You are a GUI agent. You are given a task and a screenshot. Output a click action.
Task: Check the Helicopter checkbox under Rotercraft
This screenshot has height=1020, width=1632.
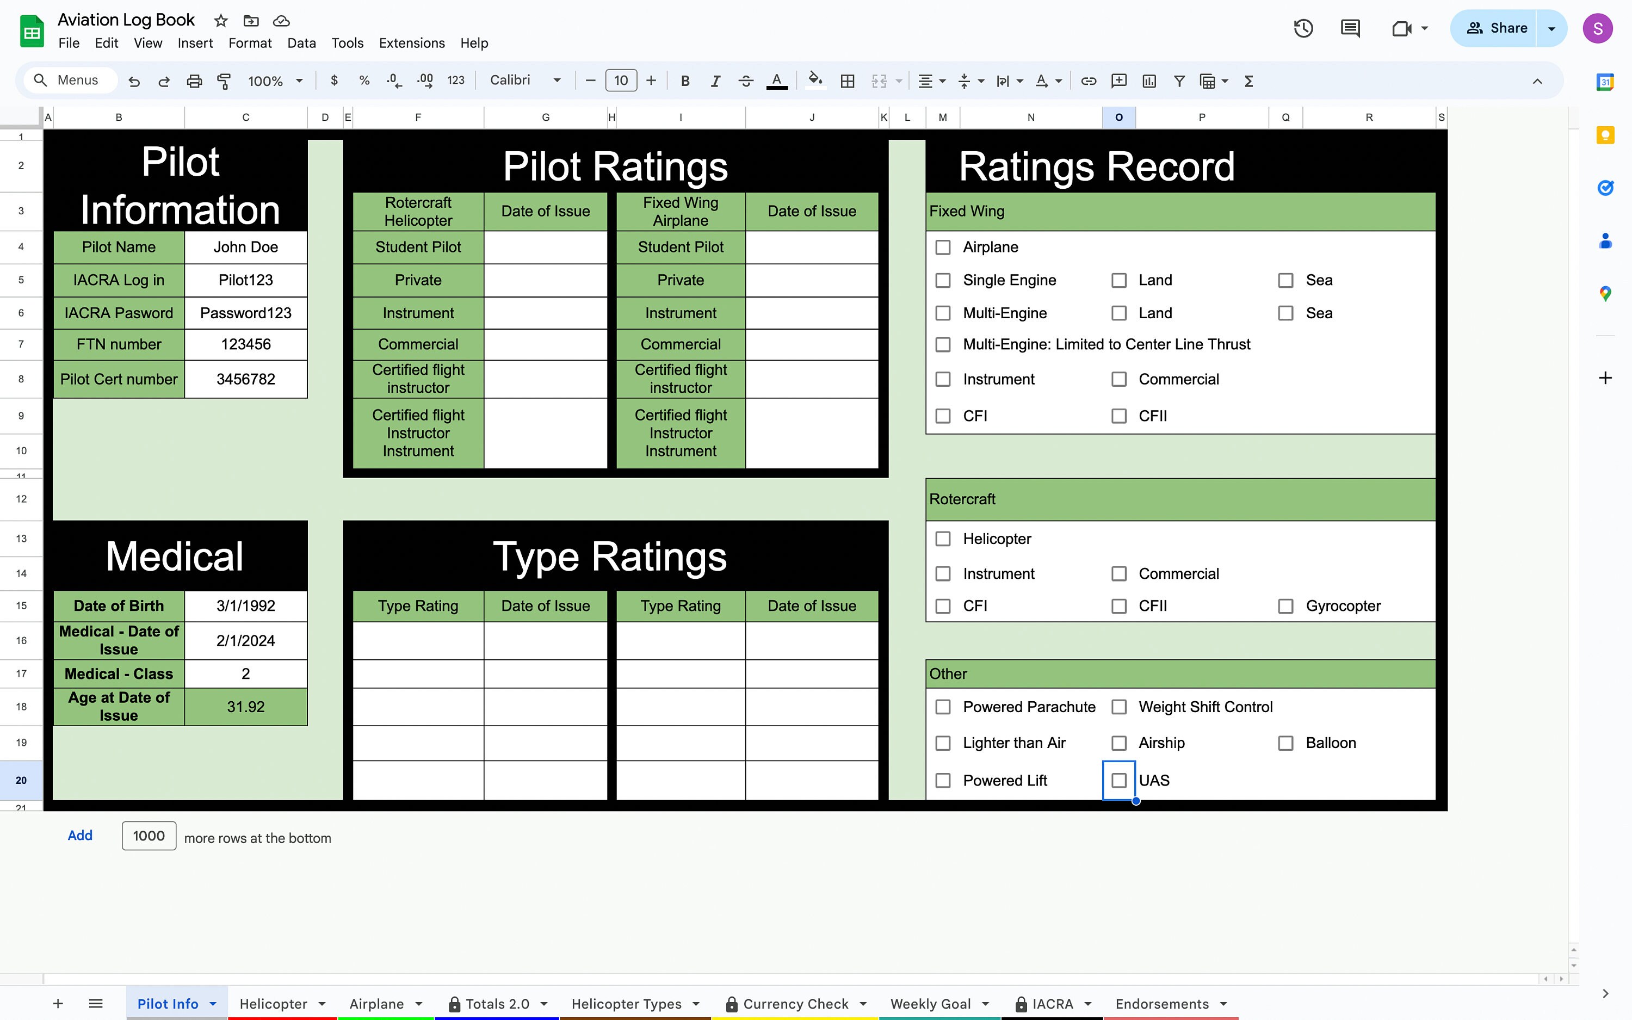[x=942, y=539]
